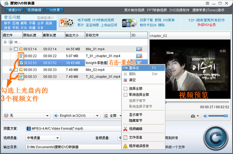
Task: Click the 目标文件 column header
Action: (x=108, y=35)
